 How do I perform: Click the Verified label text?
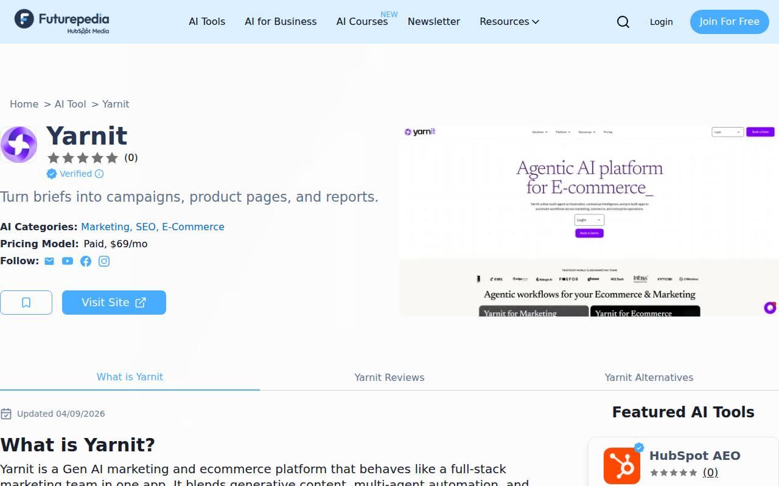(75, 174)
